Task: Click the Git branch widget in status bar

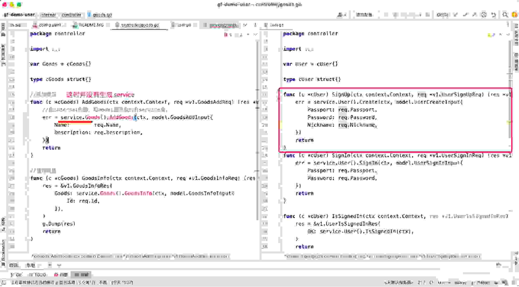Action: (x=481, y=282)
